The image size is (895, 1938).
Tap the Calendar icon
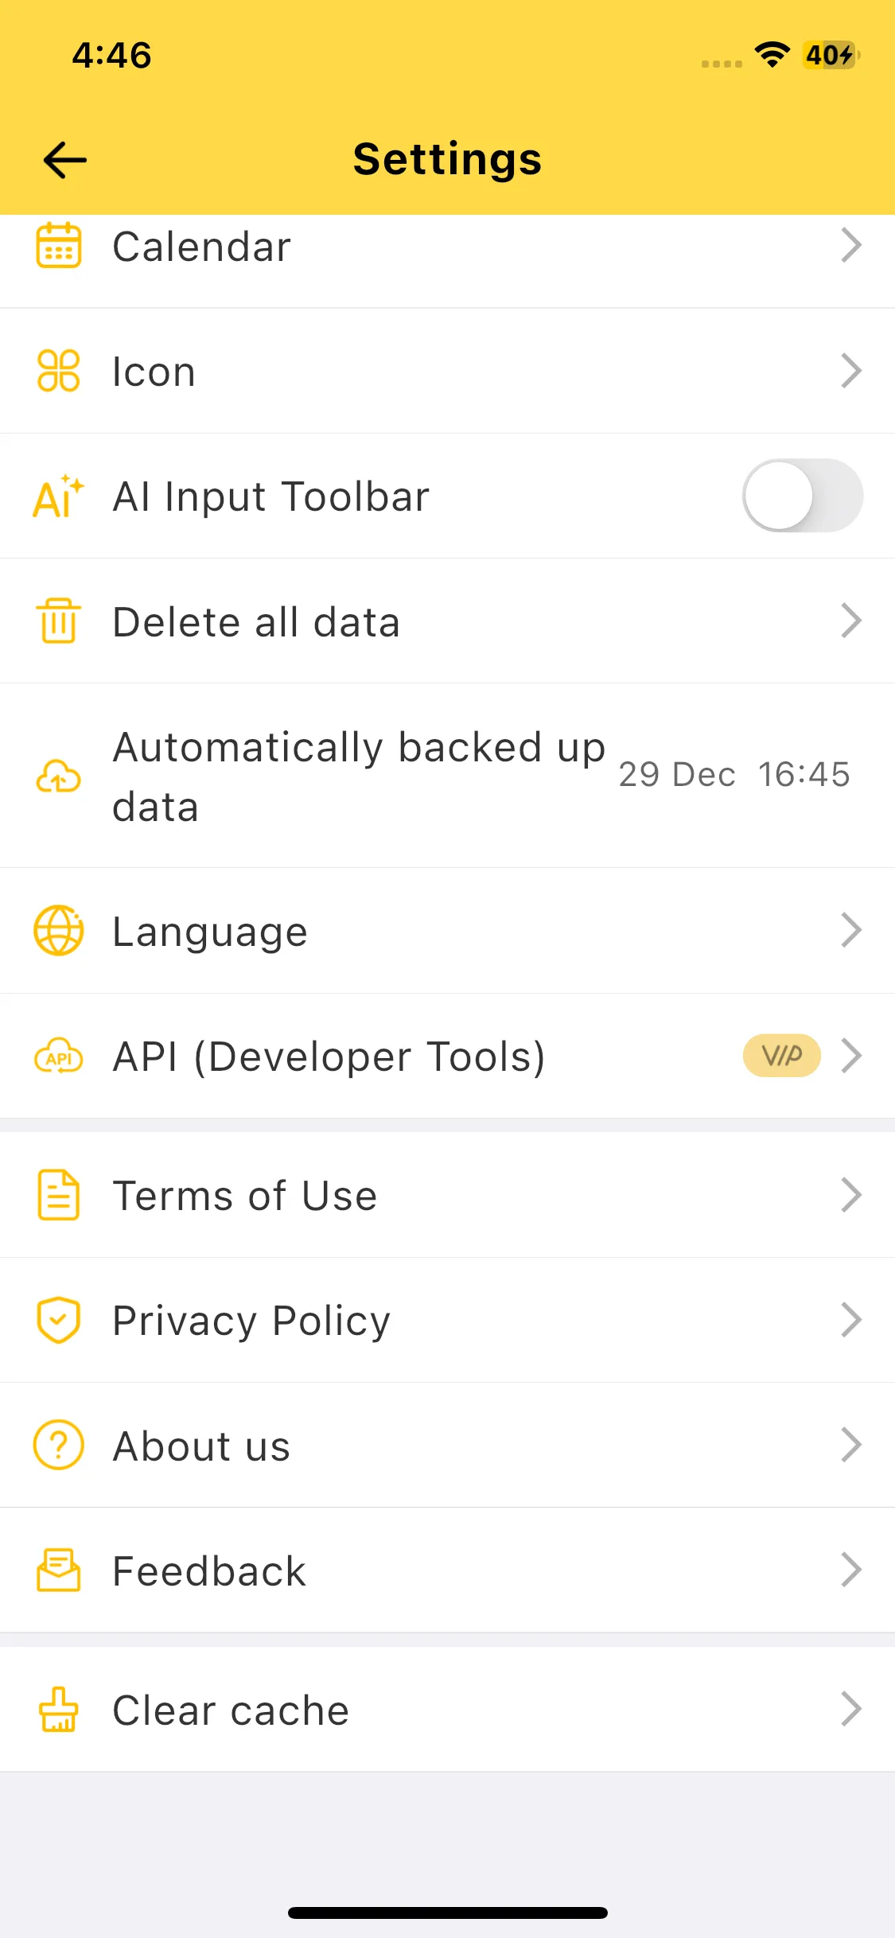[x=59, y=245]
